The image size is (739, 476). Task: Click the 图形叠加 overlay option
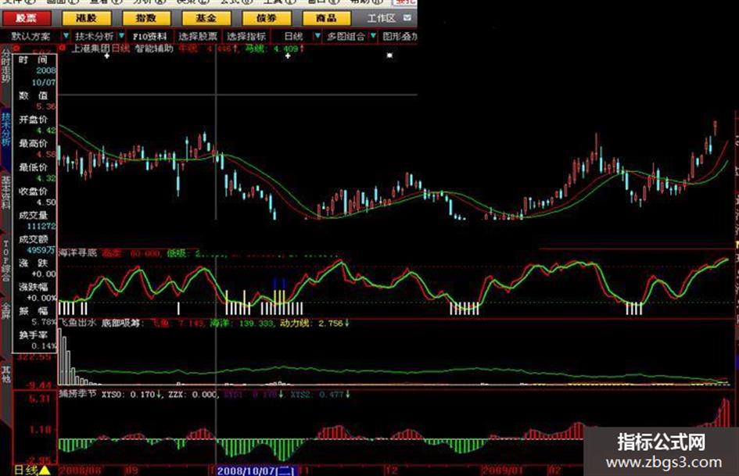pos(400,36)
